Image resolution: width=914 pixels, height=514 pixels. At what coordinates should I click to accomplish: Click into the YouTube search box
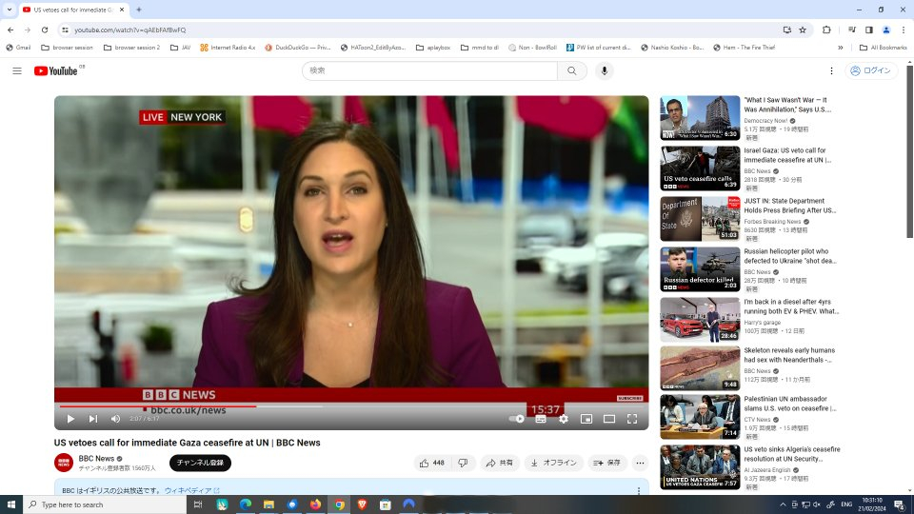pyautogui.click(x=429, y=70)
